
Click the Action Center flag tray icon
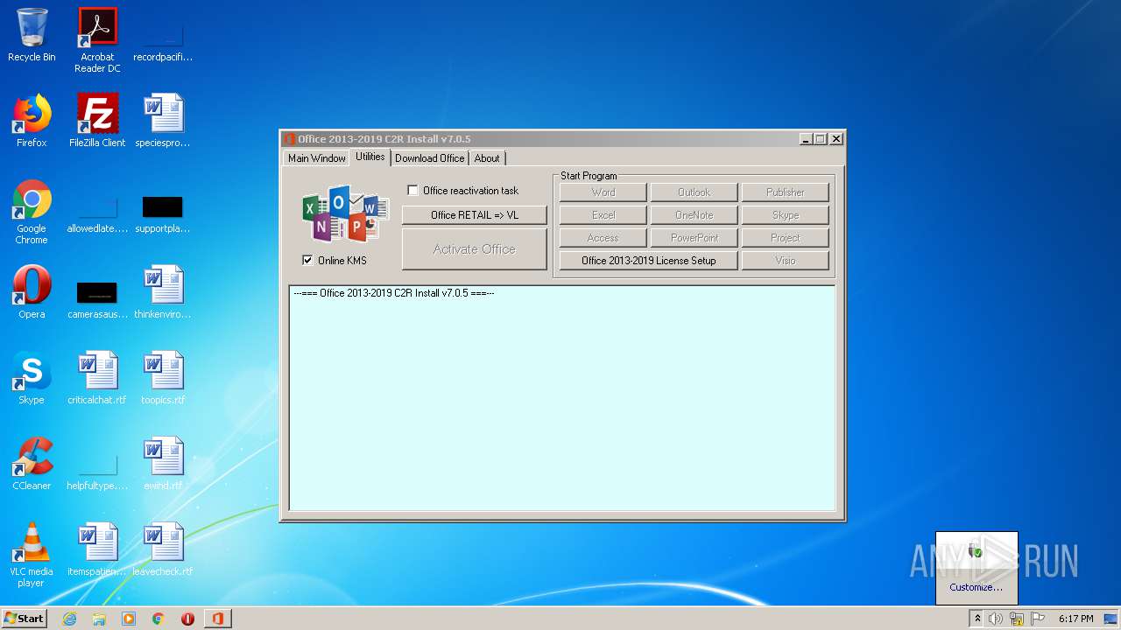(1038, 619)
